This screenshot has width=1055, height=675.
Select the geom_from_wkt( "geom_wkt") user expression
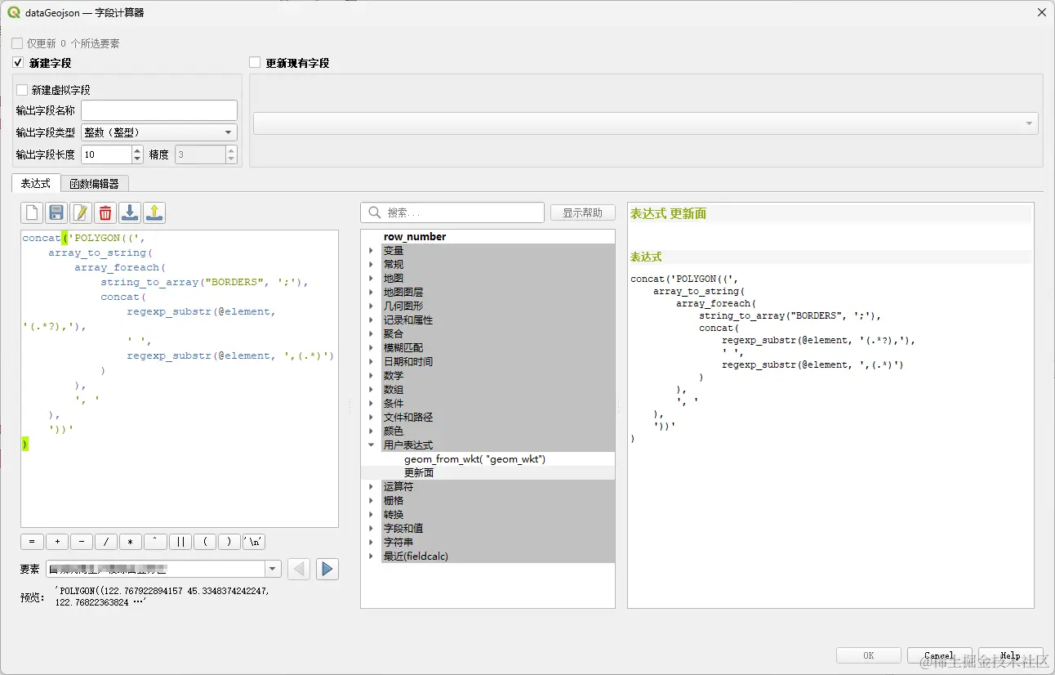pyautogui.click(x=474, y=459)
